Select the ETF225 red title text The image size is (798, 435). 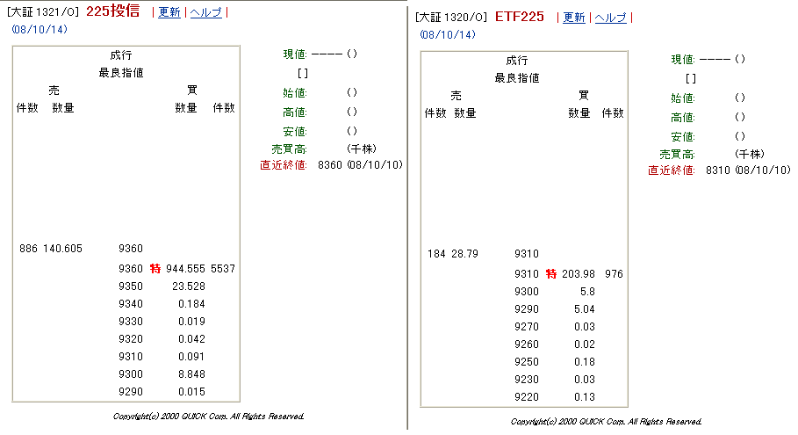[519, 17]
